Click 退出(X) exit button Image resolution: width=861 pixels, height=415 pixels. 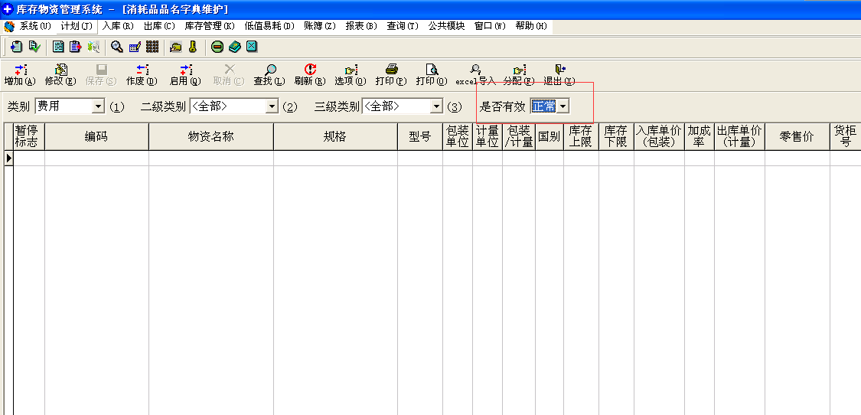pyautogui.click(x=559, y=75)
